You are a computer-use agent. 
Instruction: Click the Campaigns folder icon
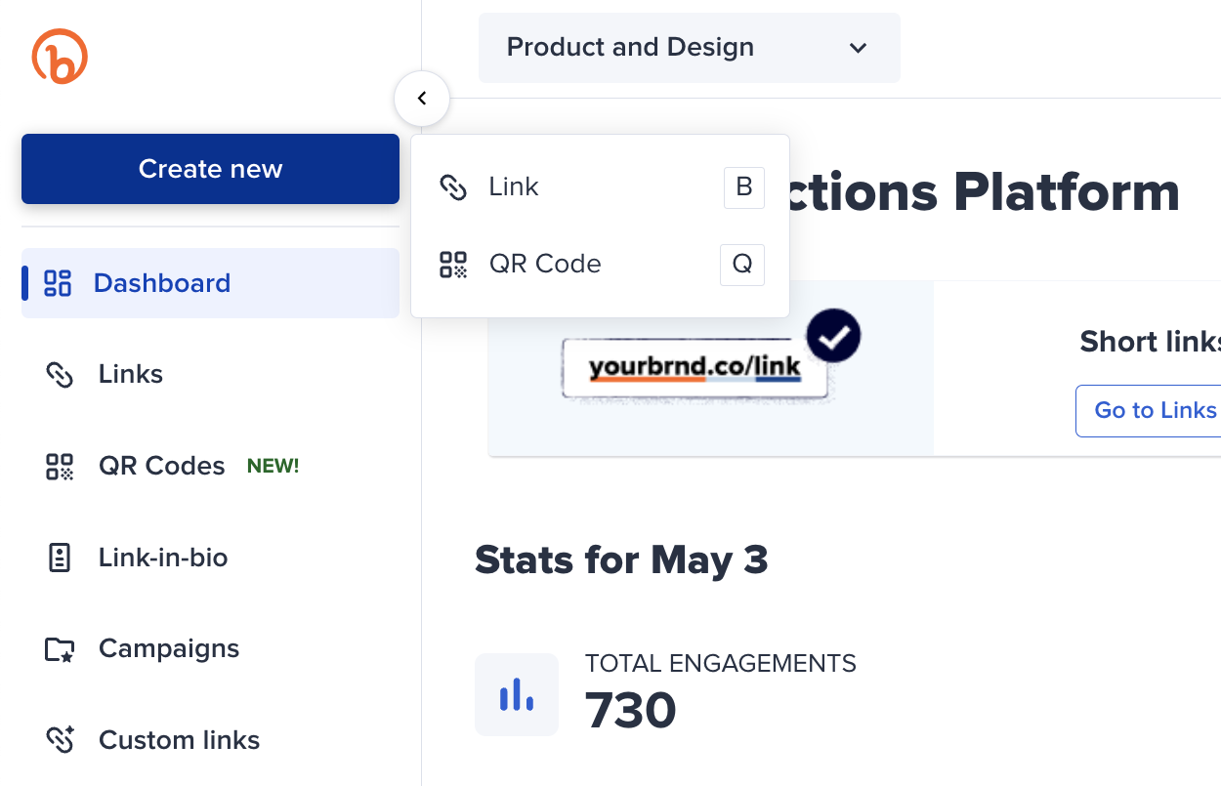(61, 649)
